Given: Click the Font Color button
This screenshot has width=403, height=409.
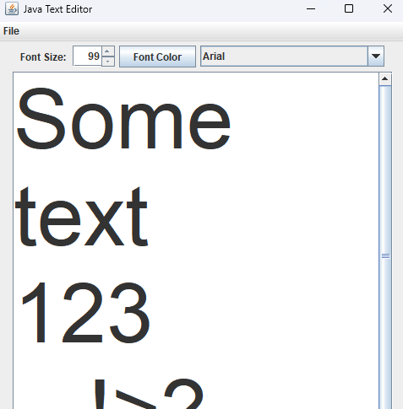Looking at the screenshot, I should tap(157, 57).
